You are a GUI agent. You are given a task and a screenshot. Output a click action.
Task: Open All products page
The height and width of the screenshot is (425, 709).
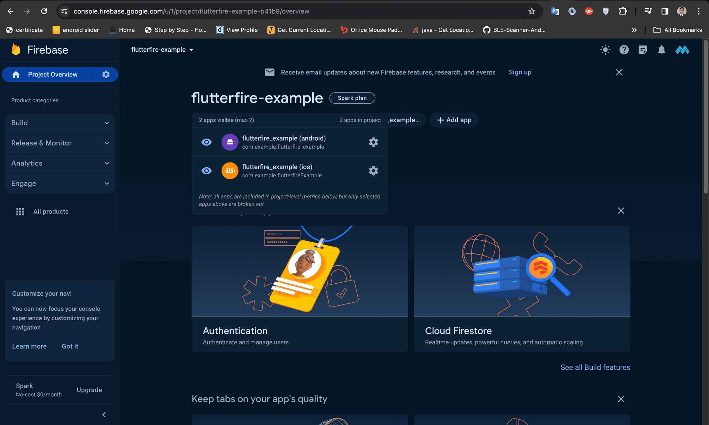point(51,211)
